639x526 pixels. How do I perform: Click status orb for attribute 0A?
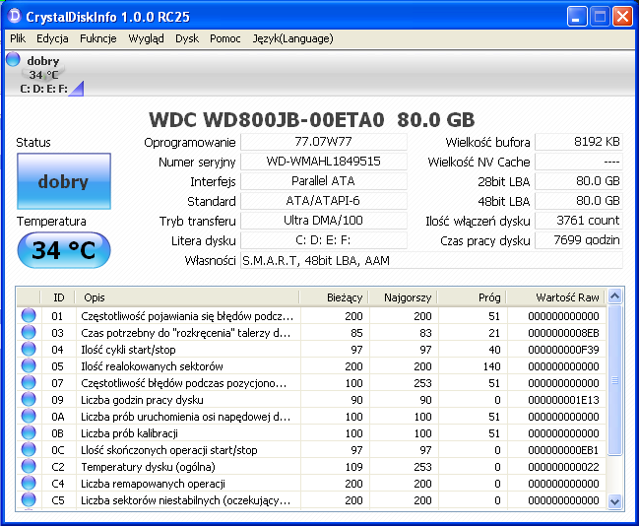(x=29, y=416)
